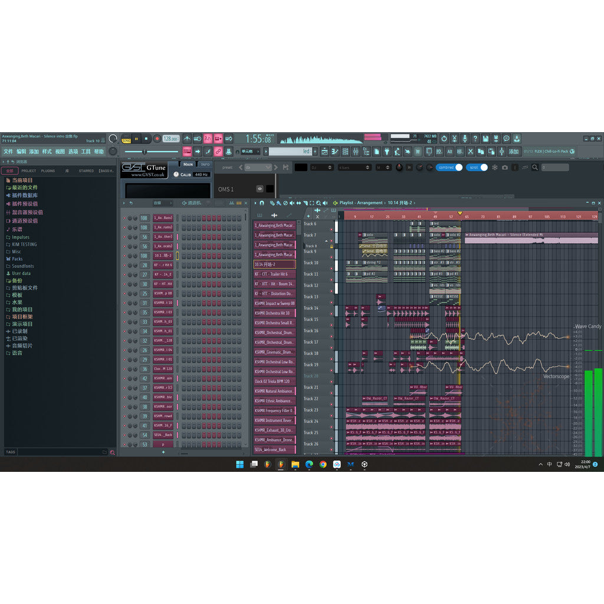Open the Mixer from the toolbar
This screenshot has height=604, width=604.
354,152
